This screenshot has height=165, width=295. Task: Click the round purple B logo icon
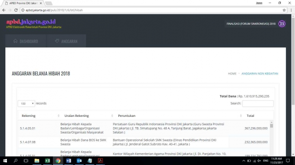[282, 24]
